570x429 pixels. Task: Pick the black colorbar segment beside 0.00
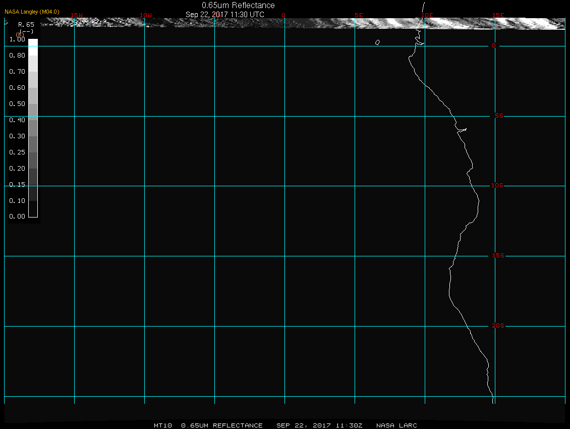(33, 209)
